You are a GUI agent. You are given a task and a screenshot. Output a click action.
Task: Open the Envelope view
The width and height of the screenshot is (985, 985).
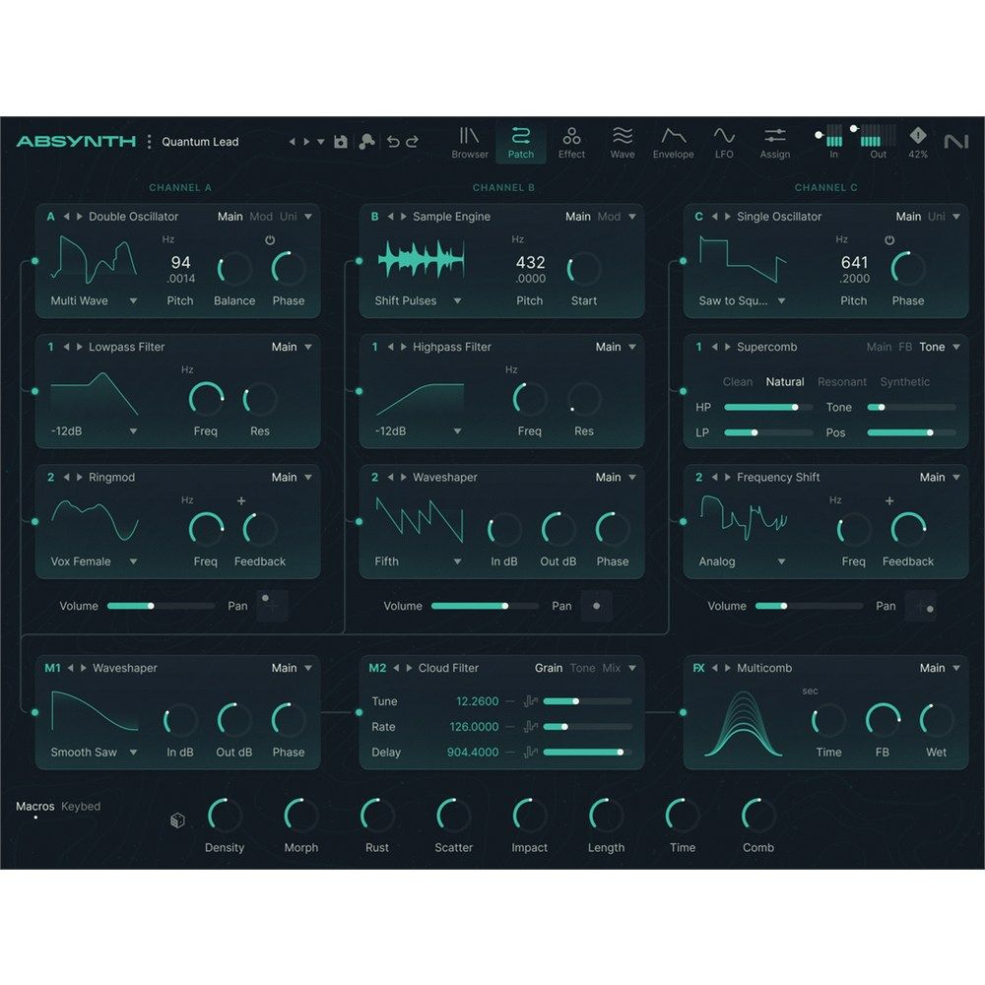[673, 143]
